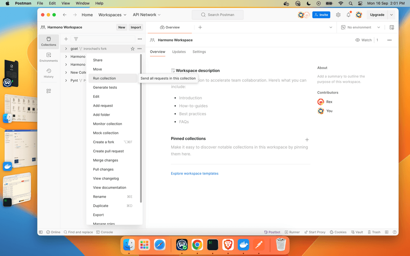
Task: Open the Workspaces dropdown menu
Action: 112,15
